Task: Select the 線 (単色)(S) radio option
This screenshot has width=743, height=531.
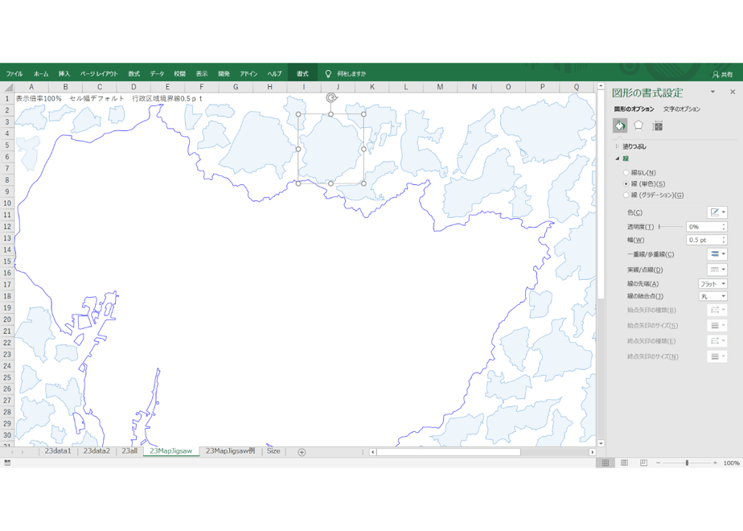Action: coord(626,183)
